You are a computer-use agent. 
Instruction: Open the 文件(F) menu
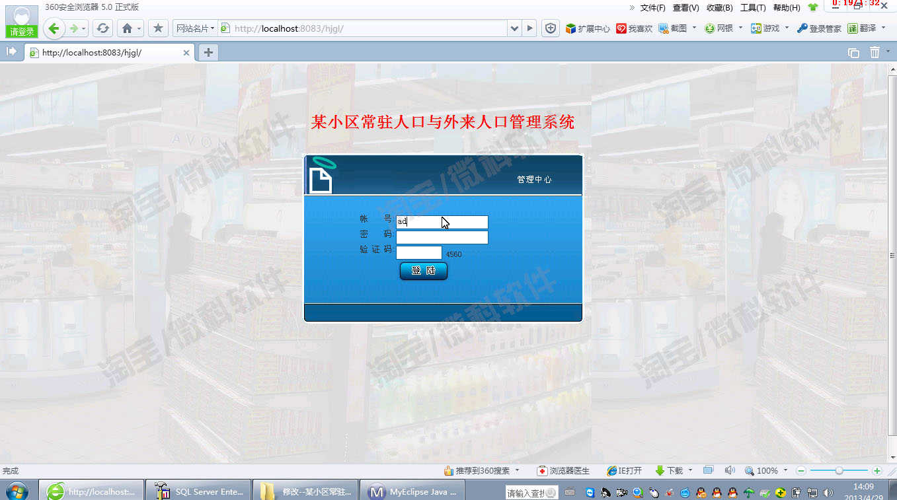[x=652, y=8]
